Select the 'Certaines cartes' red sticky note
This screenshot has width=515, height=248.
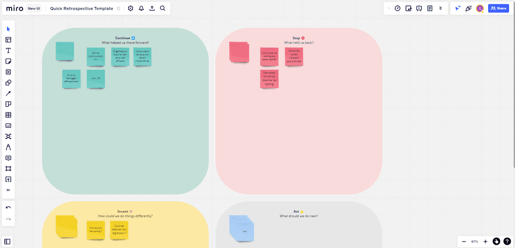pyautogui.click(x=294, y=57)
